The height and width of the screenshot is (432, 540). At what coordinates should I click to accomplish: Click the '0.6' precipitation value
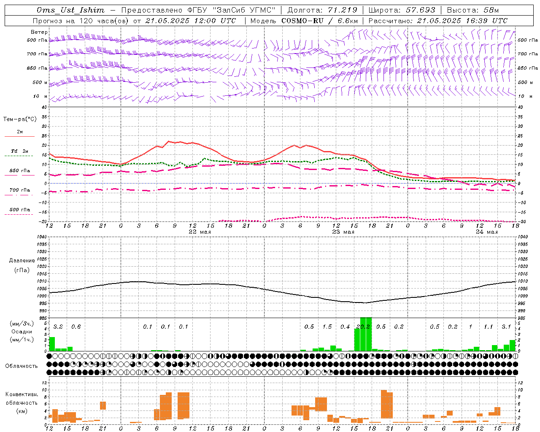[76, 327]
